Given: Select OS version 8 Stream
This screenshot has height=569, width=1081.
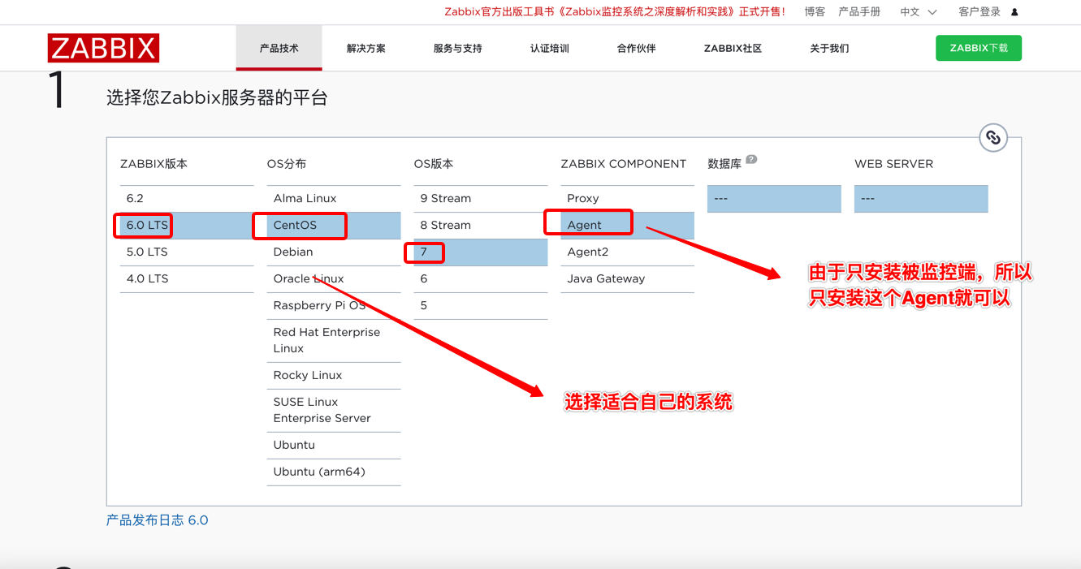Looking at the screenshot, I should click(x=481, y=226).
